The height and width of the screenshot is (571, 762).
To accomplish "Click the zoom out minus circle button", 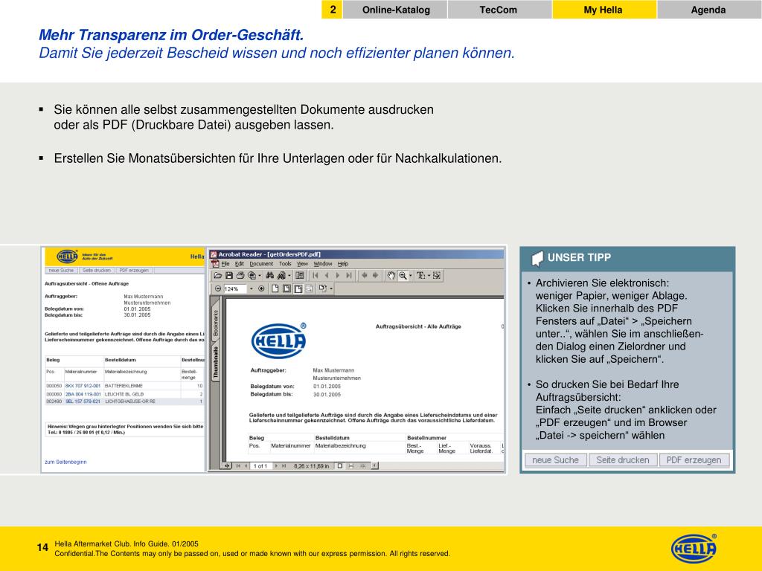I will pyautogui.click(x=218, y=288).
